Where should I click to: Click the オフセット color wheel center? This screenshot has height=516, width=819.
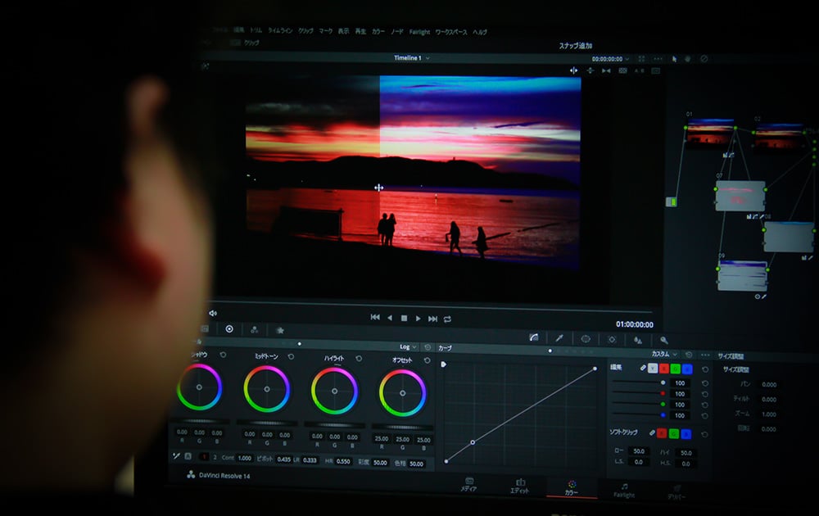[402, 393]
